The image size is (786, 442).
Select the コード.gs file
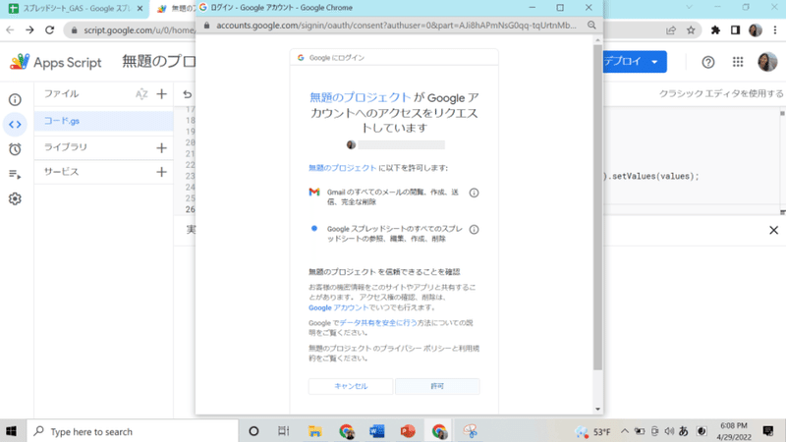[x=104, y=121]
